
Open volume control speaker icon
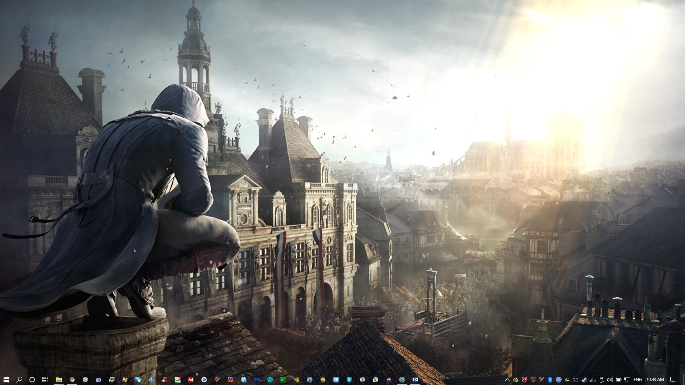click(610, 380)
